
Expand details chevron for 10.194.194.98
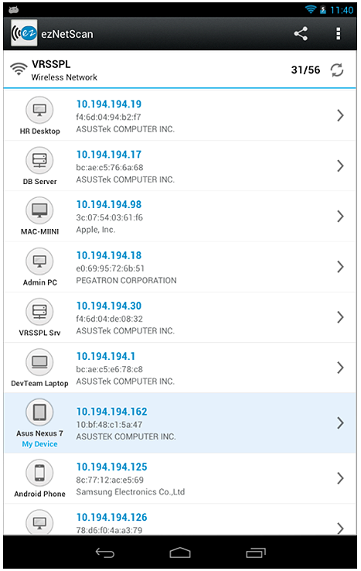340,217
